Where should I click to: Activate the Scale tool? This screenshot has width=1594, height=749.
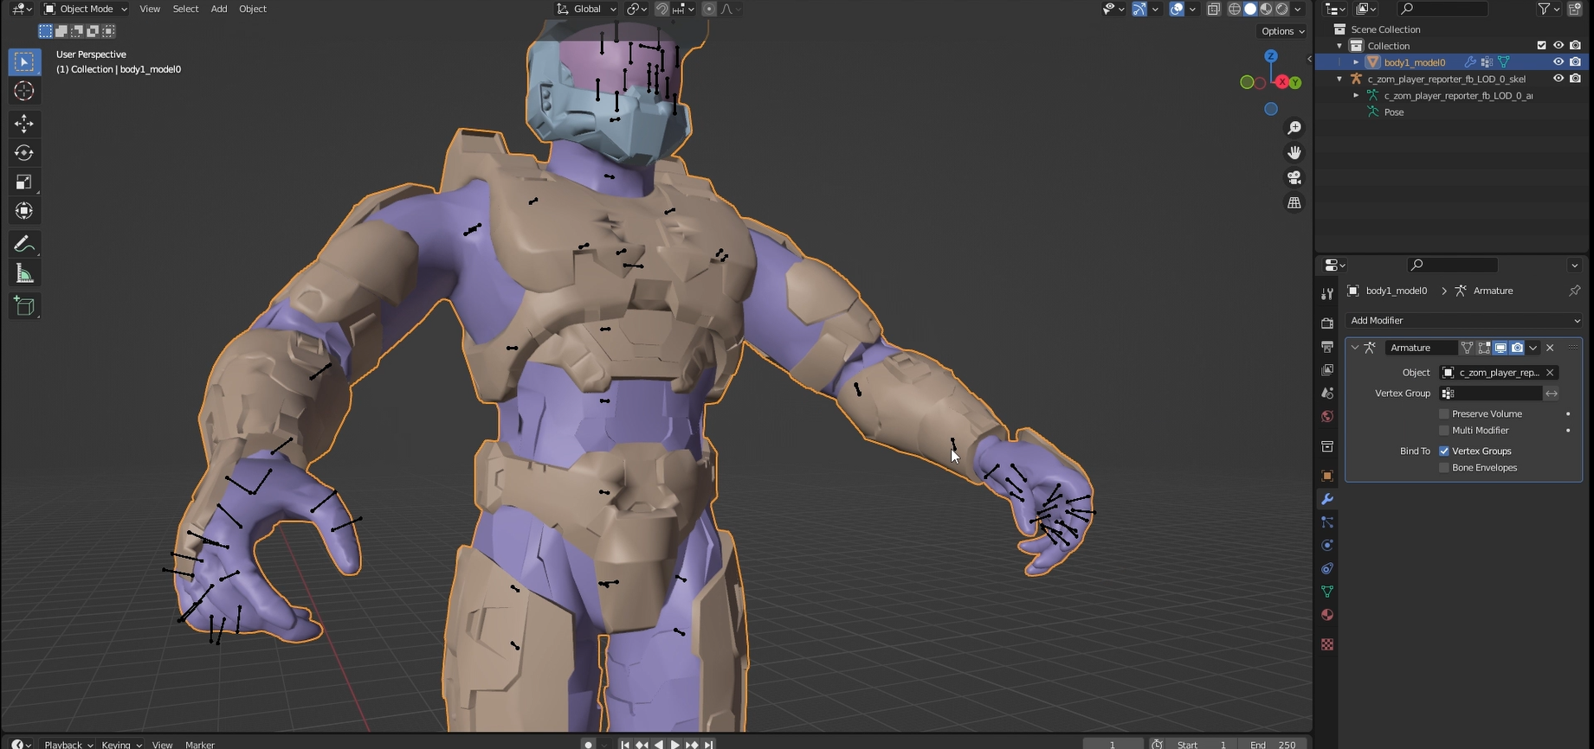click(x=24, y=182)
